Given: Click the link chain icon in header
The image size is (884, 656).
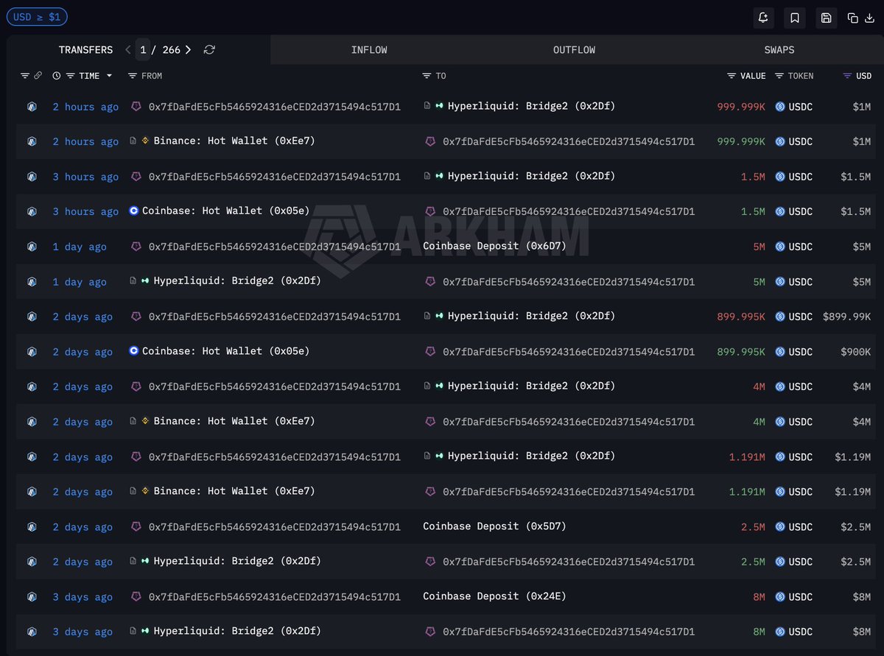Looking at the screenshot, I should [x=38, y=76].
